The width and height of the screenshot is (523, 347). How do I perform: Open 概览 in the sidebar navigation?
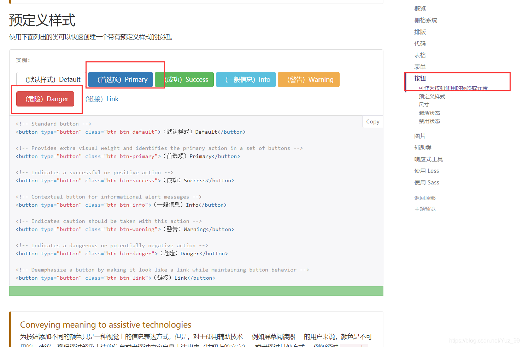pyautogui.click(x=420, y=8)
